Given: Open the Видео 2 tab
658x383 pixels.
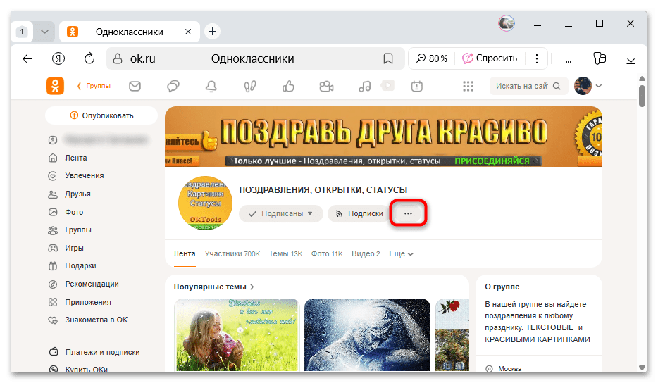Looking at the screenshot, I should pos(366,253).
